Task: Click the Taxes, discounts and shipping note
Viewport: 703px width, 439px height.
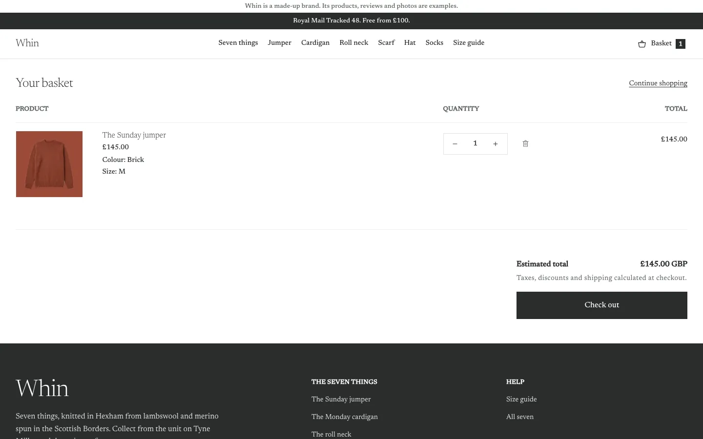Action: (601, 278)
